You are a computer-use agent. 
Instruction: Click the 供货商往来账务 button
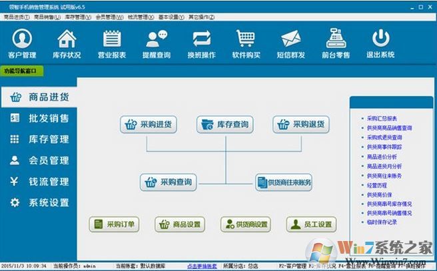point(283,182)
